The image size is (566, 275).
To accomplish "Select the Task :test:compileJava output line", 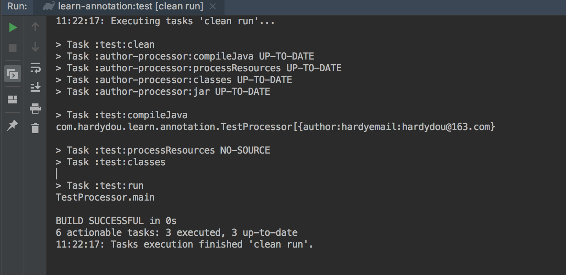I will tap(122, 115).
